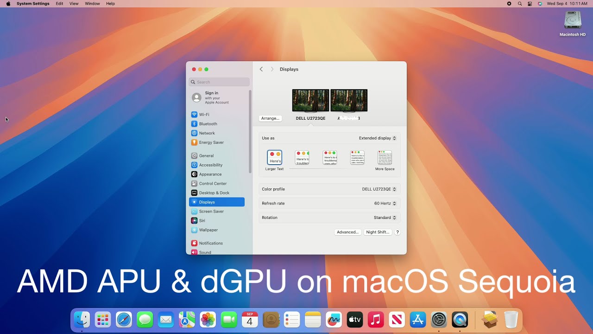Select DELL U2723QE display thumbnail

(310, 101)
